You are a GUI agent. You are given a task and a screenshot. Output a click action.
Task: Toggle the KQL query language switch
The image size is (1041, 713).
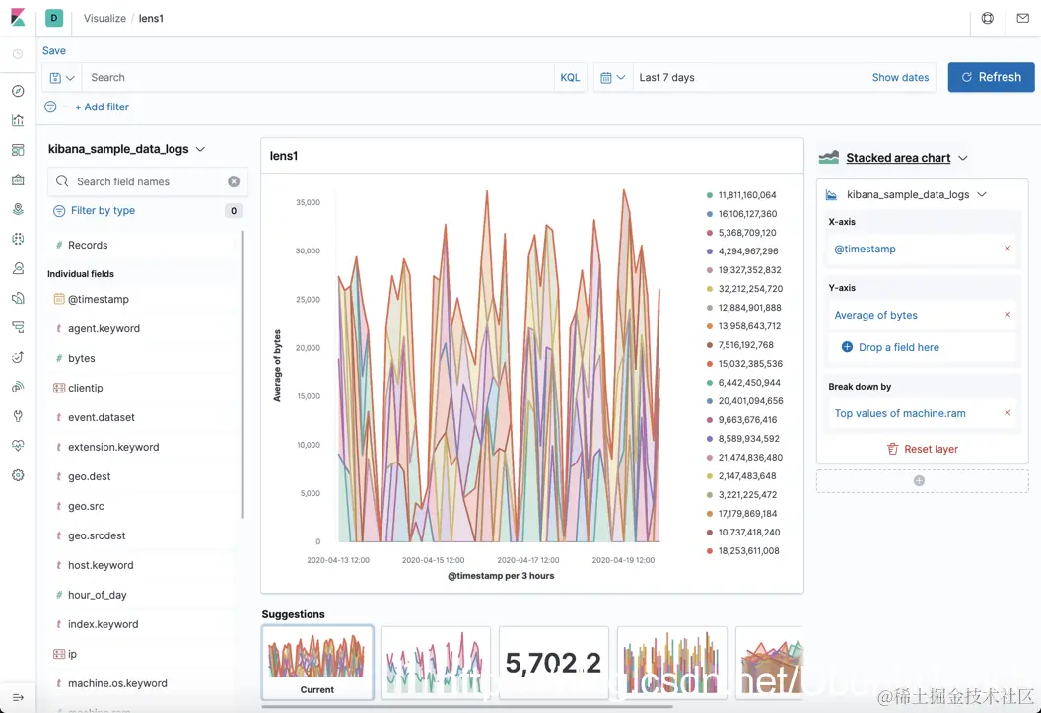pos(570,78)
